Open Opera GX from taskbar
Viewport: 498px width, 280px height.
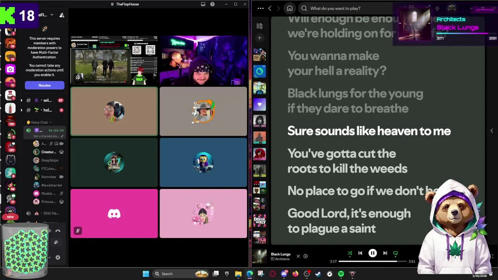pos(272,274)
